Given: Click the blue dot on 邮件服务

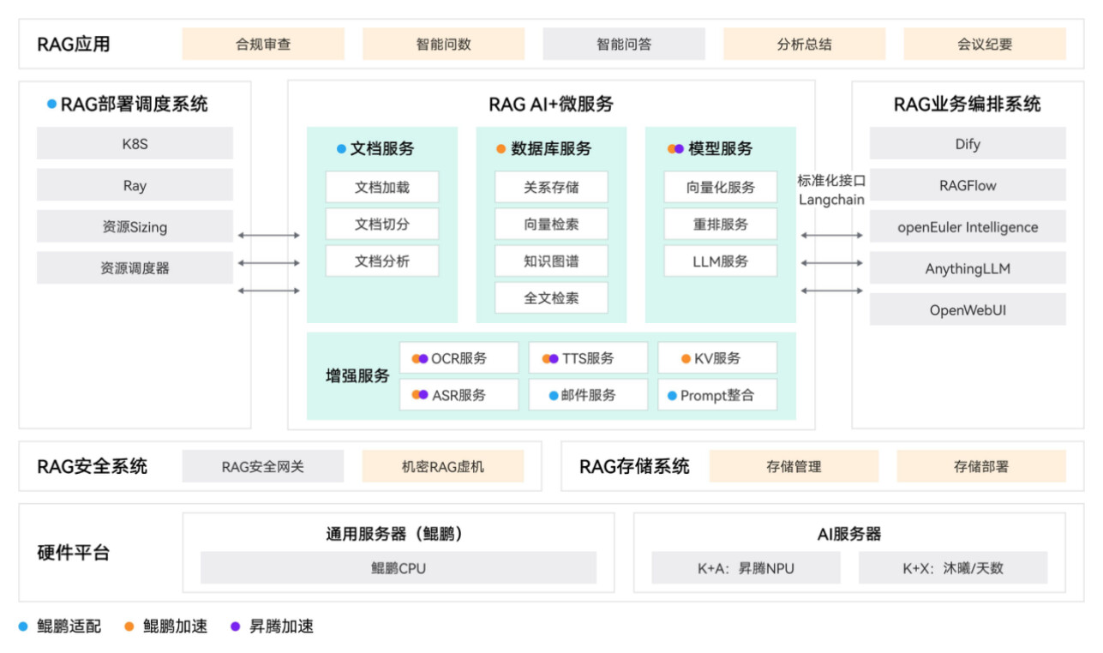Looking at the screenshot, I should tap(554, 396).
